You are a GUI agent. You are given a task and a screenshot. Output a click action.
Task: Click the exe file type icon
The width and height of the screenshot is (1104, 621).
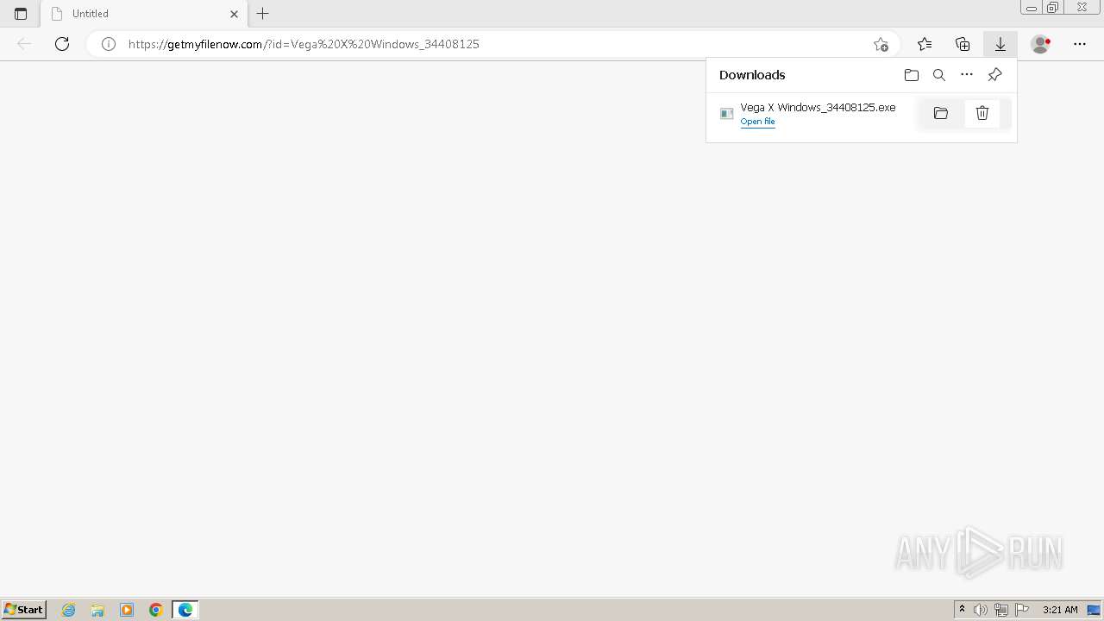click(x=727, y=114)
